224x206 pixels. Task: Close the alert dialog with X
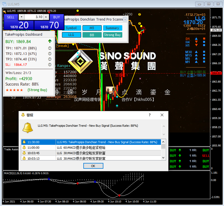point(162,115)
